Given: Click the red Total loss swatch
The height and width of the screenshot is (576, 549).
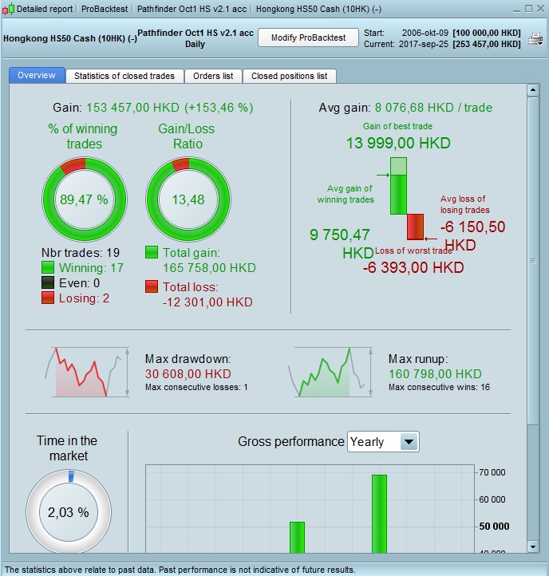Looking at the screenshot, I should pos(152,286).
